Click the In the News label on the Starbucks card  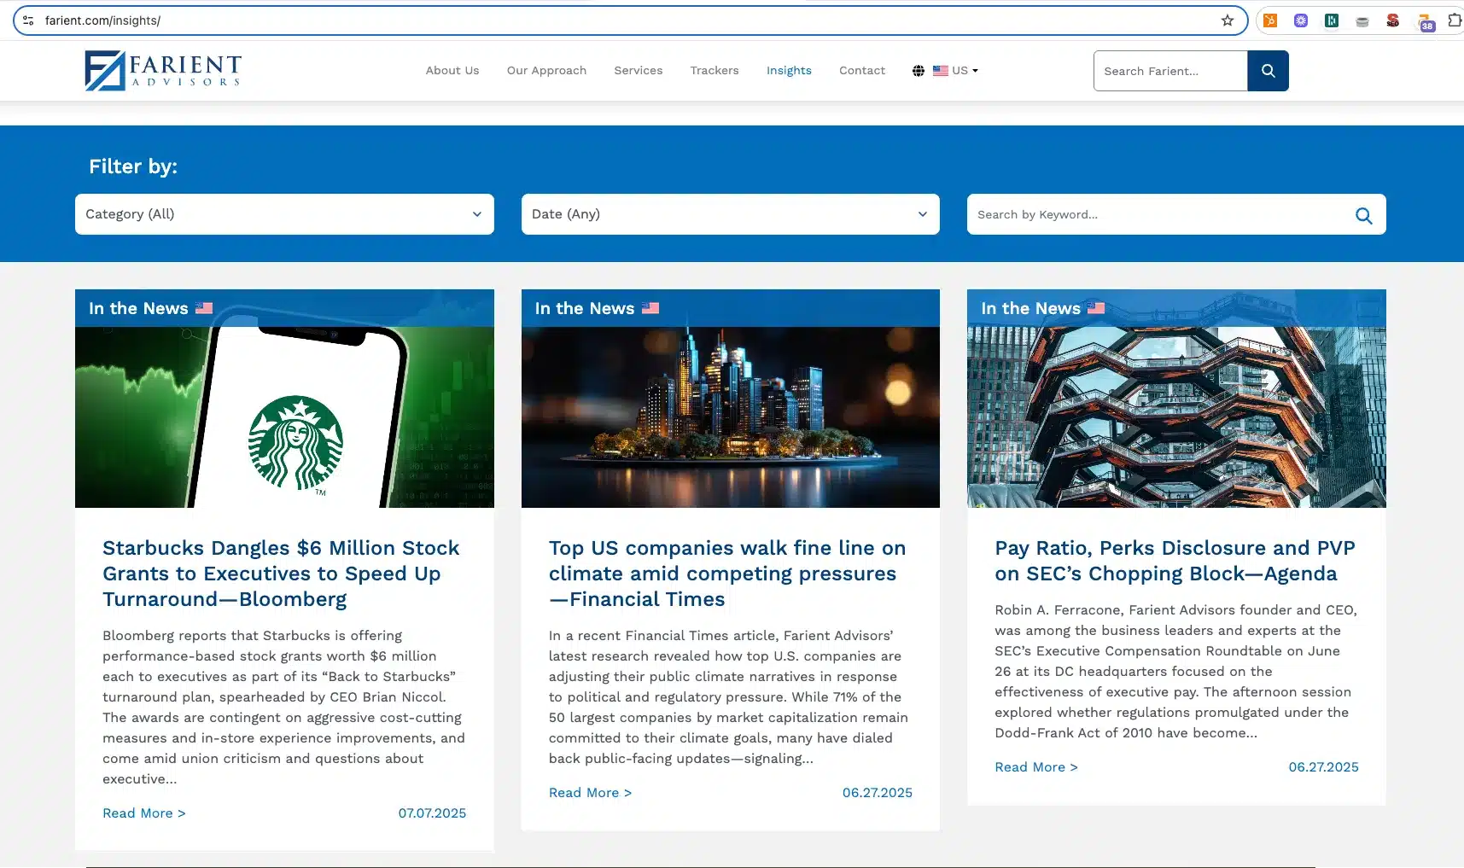[138, 308]
